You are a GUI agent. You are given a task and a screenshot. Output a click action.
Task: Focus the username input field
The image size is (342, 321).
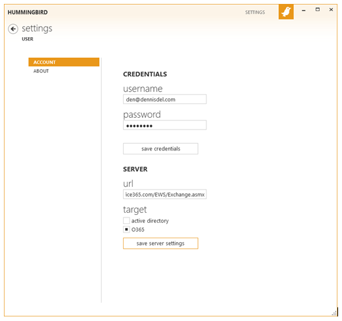165,100
